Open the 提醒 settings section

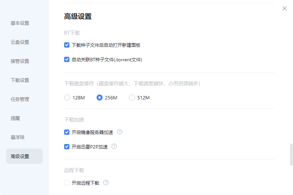pyautogui.click(x=15, y=118)
